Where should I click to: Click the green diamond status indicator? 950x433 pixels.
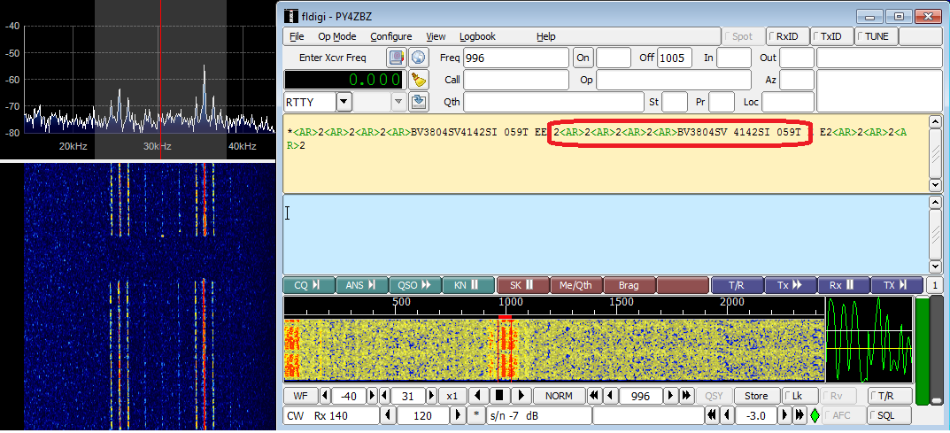pos(815,415)
